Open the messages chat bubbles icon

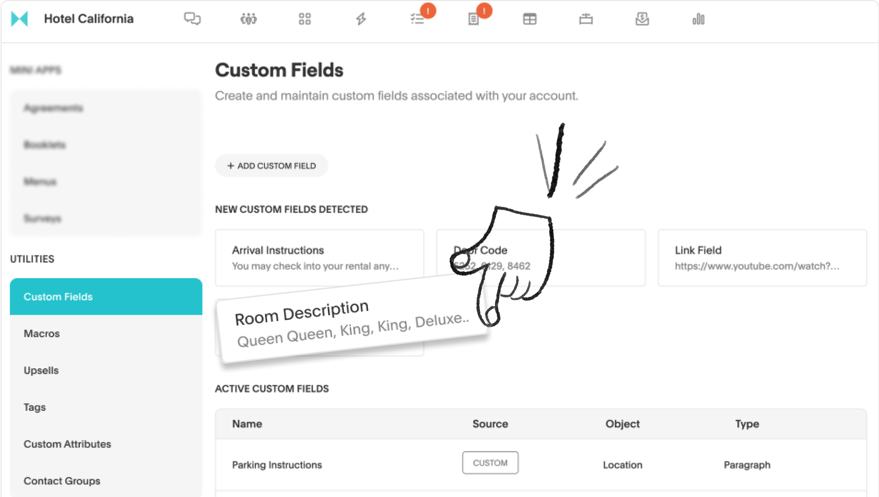point(192,19)
